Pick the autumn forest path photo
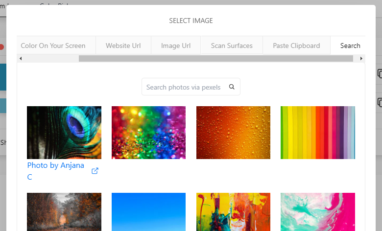The height and width of the screenshot is (231, 382). 64,212
